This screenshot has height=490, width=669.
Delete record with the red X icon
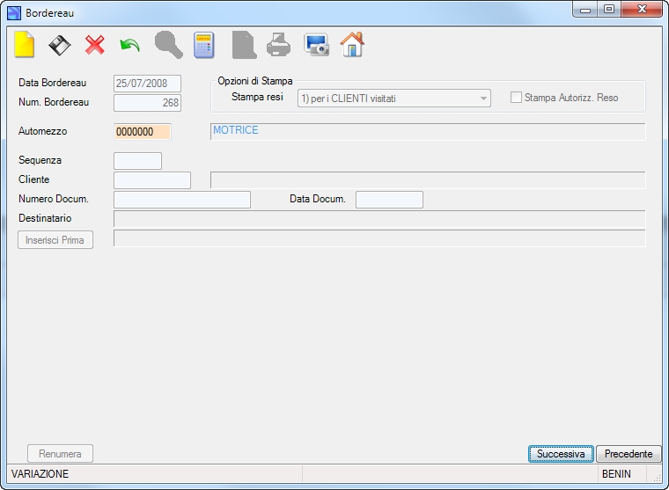[95, 45]
